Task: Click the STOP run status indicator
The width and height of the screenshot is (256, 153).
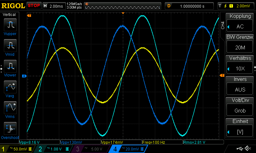Action: [x=34, y=5]
